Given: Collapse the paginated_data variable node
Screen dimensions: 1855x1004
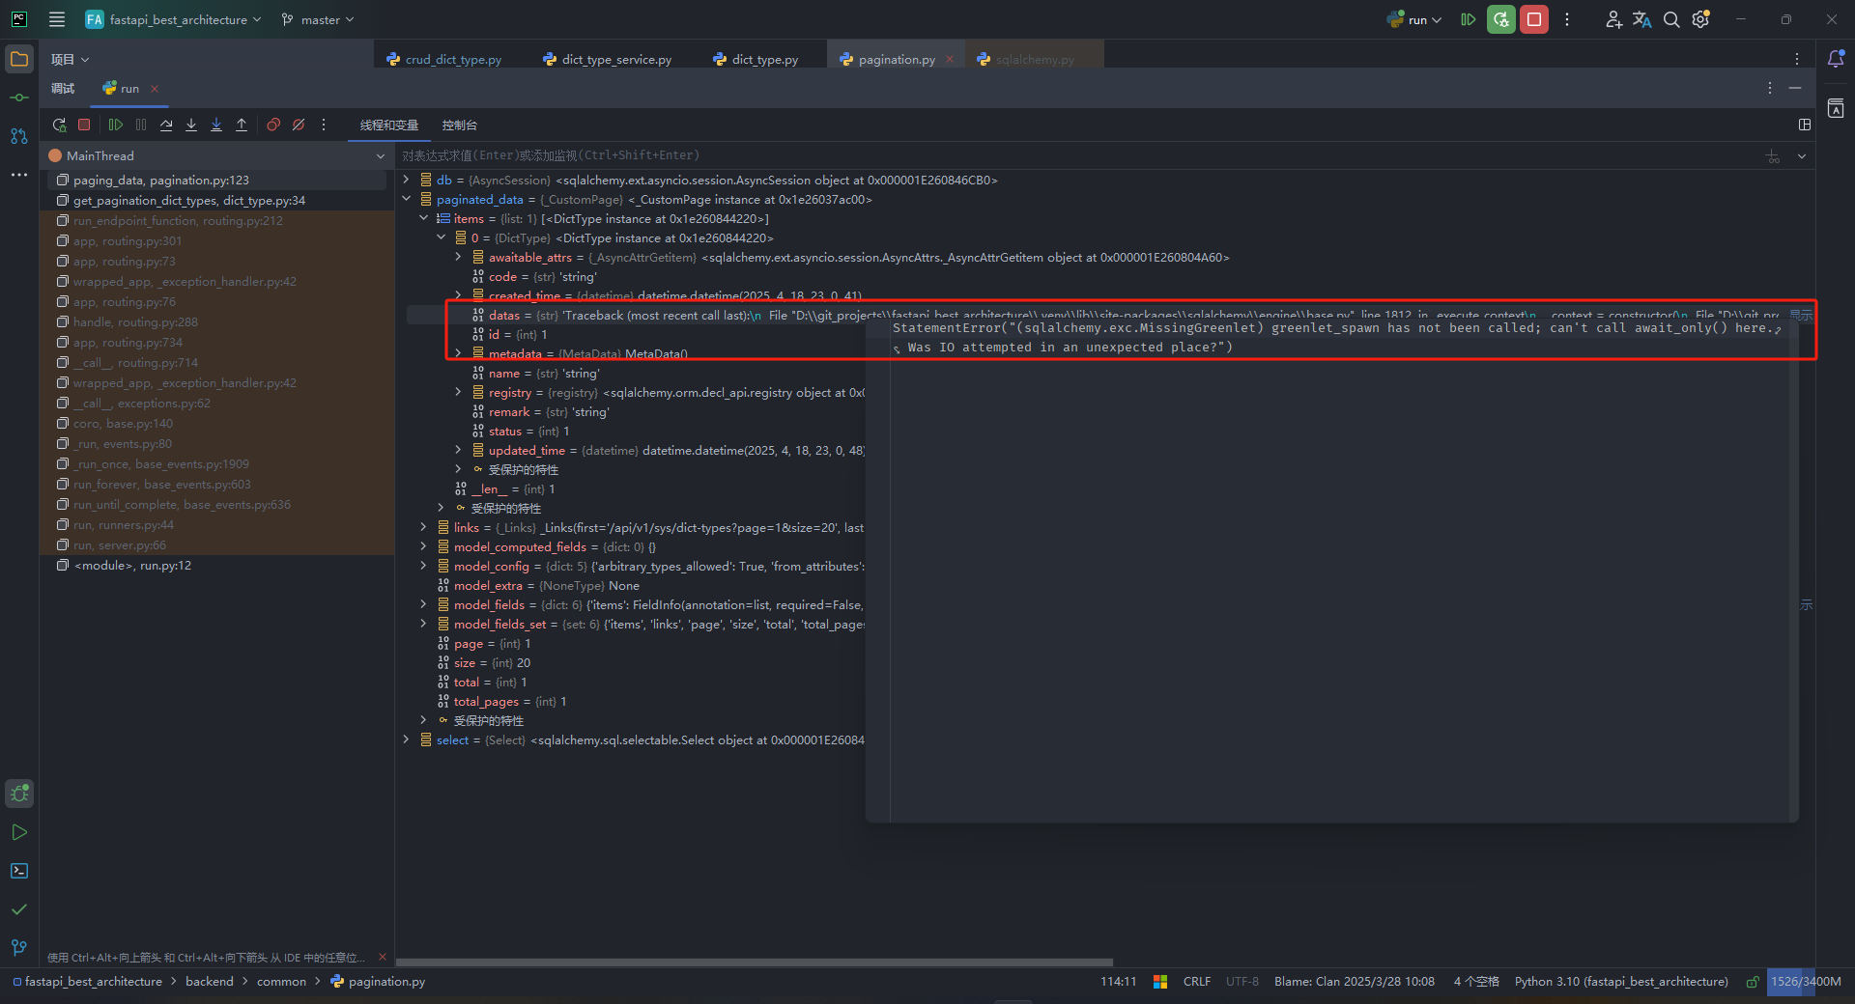Looking at the screenshot, I should tap(407, 200).
